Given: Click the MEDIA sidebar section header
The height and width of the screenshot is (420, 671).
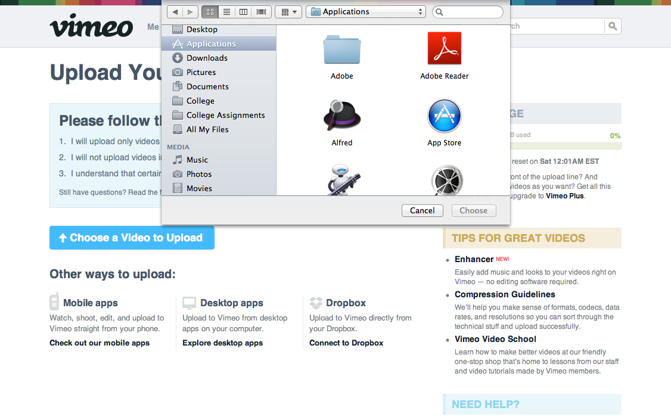Looking at the screenshot, I should click(x=178, y=147).
